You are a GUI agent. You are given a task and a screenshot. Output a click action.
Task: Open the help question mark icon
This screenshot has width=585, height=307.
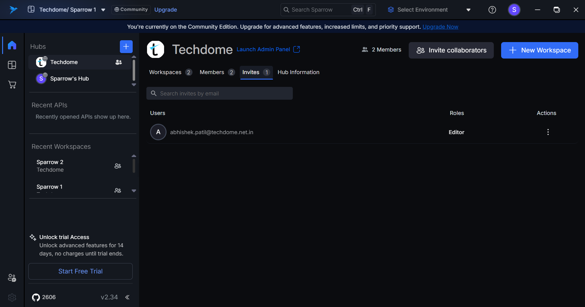point(492,10)
